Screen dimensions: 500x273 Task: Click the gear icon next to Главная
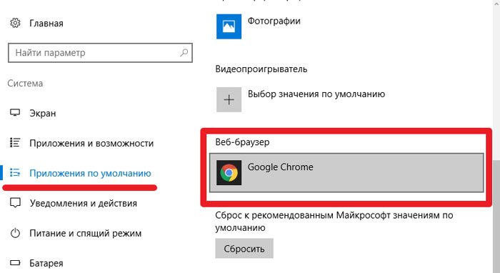[15, 23]
